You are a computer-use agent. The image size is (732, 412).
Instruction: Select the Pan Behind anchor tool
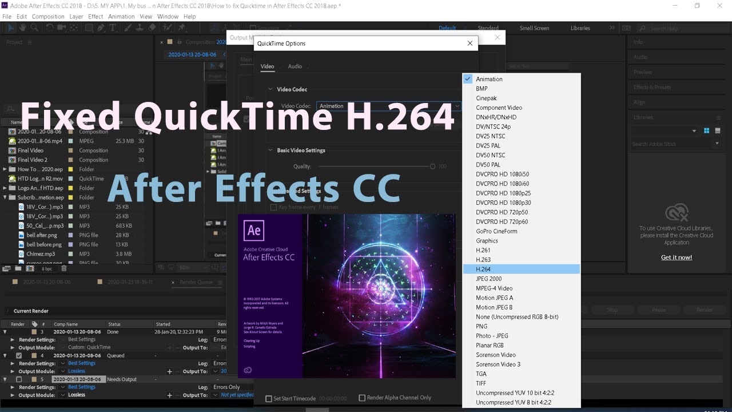coord(74,27)
